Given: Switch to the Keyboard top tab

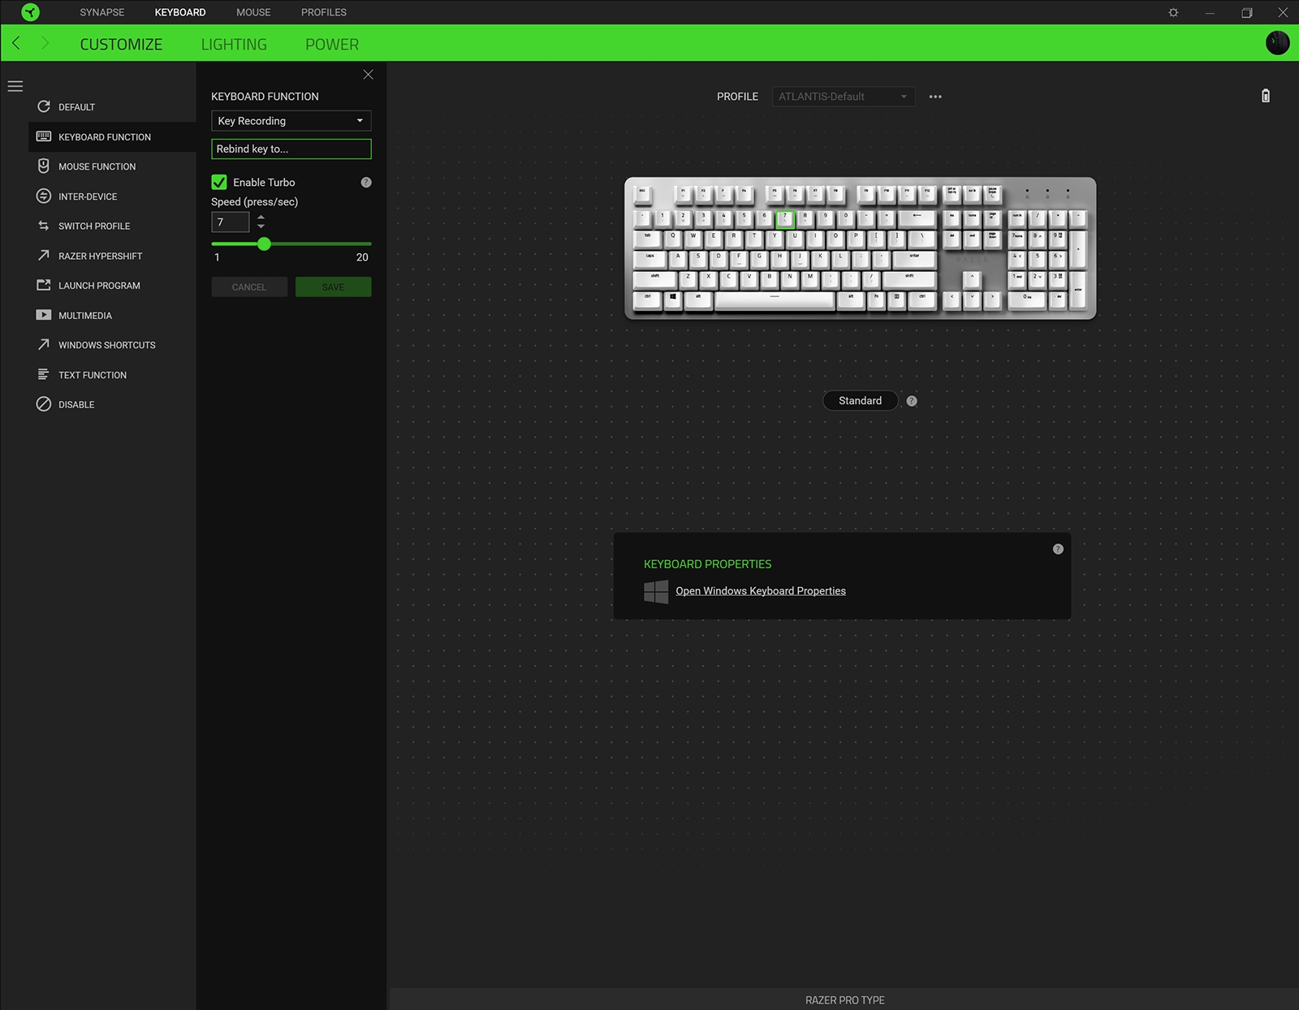Looking at the screenshot, I should click(180, 12).
